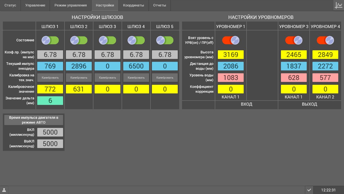Select the ВЫКЛ milliseconds field showing 5000

[x=50, y=144]
